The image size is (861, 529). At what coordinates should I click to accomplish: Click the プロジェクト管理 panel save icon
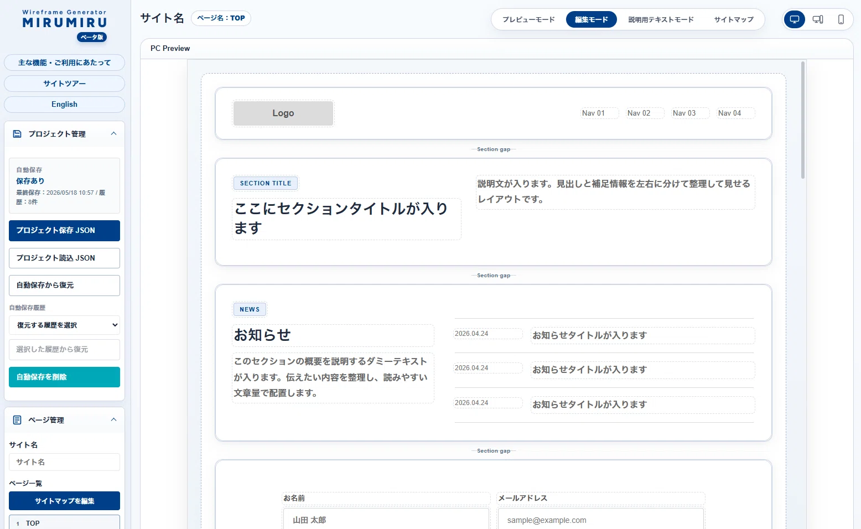[17, 134]
